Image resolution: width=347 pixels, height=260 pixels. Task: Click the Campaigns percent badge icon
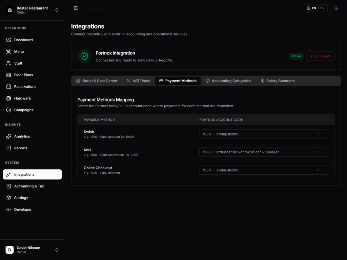[8, 110]
